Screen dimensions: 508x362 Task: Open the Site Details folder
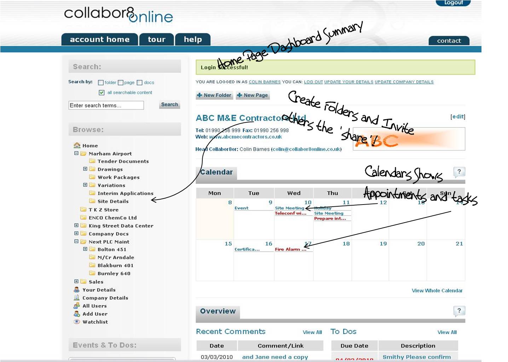(113, 201)
